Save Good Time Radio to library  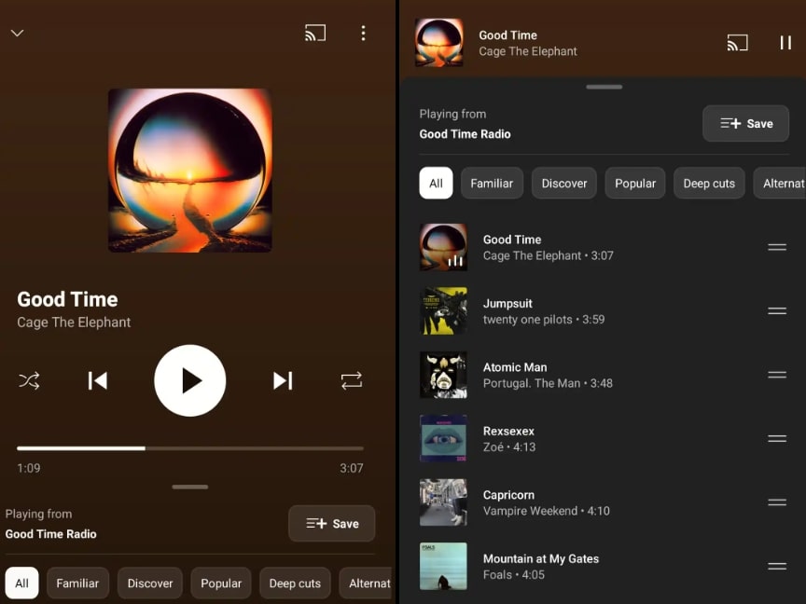(745, 123)
